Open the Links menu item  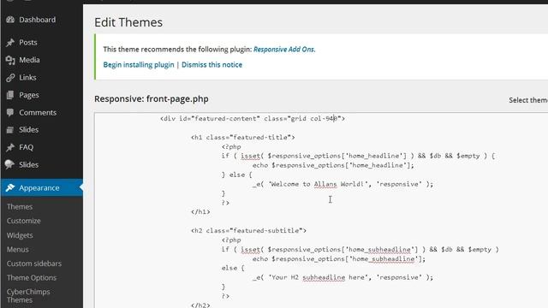point(27,78)
